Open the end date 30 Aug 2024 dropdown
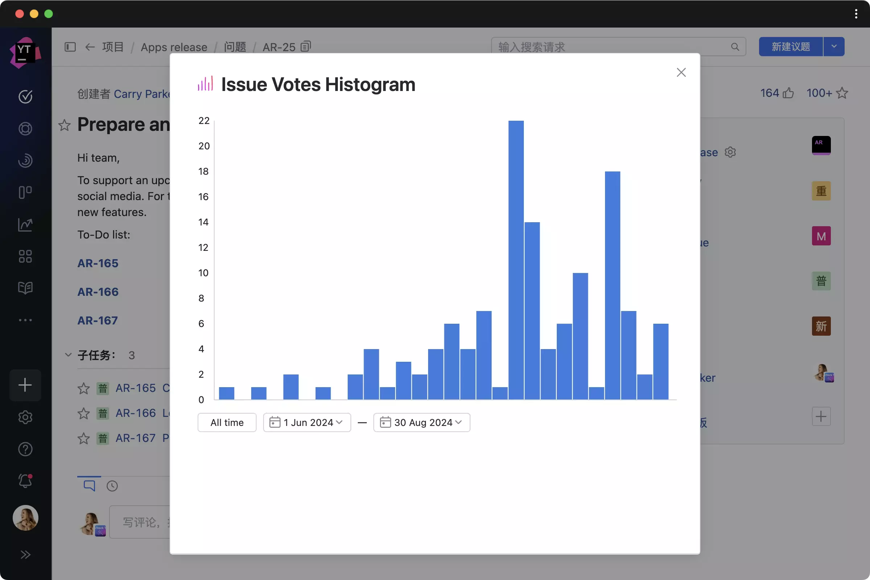 421,422
